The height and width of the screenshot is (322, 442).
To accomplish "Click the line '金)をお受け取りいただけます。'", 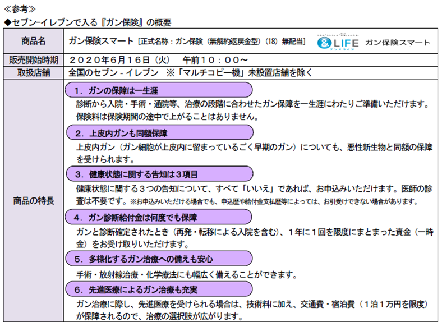I will (132, 244).
